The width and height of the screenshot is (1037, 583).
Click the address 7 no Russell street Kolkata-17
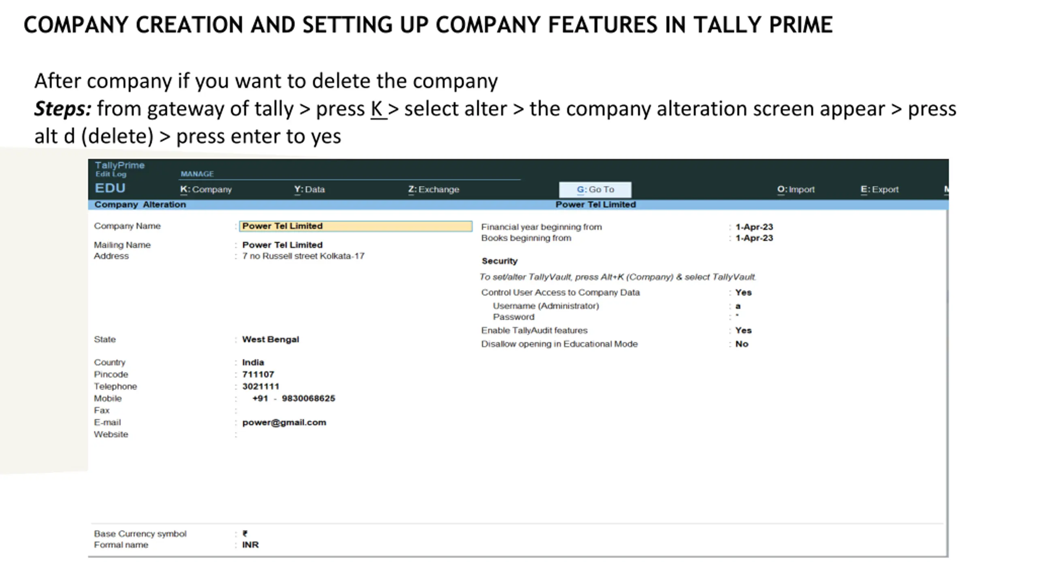tap(303, 256)
